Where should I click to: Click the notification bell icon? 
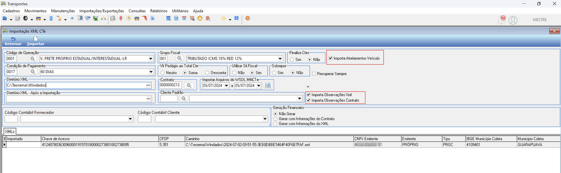coord(501,20)
